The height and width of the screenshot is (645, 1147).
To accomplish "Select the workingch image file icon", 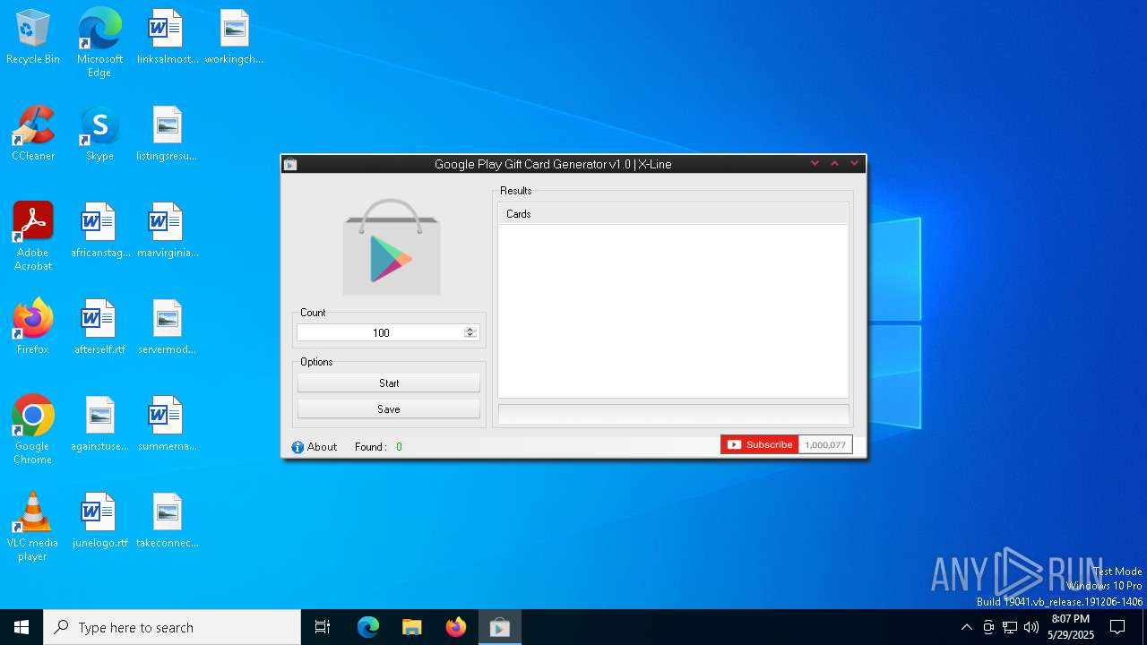I will point(234,38).
